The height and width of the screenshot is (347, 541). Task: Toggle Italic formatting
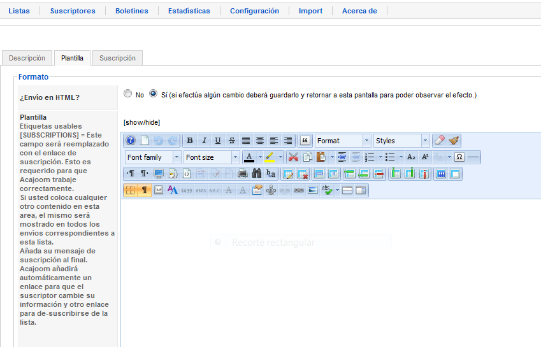tap(204, 141)
